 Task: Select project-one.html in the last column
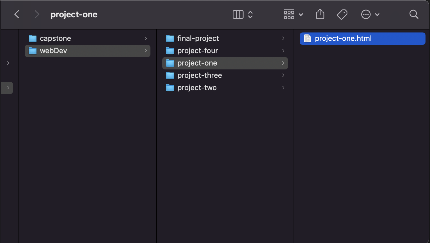(x=343, y=38)
